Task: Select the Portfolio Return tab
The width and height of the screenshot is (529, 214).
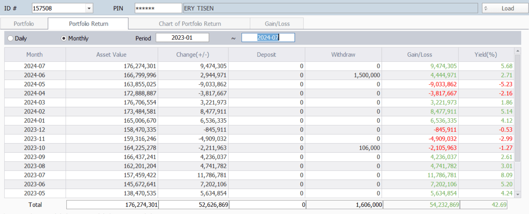Action: [x=88, y=24]
